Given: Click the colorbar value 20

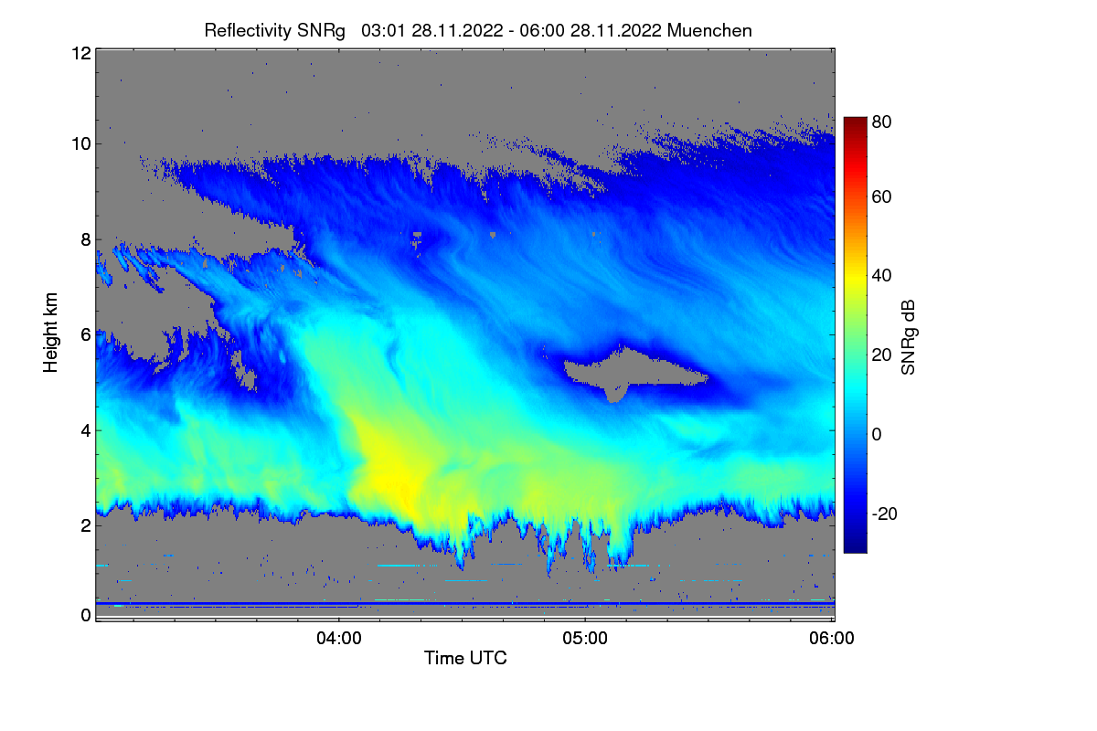Looking at the screenshot, I should click(x=882, y=355).
